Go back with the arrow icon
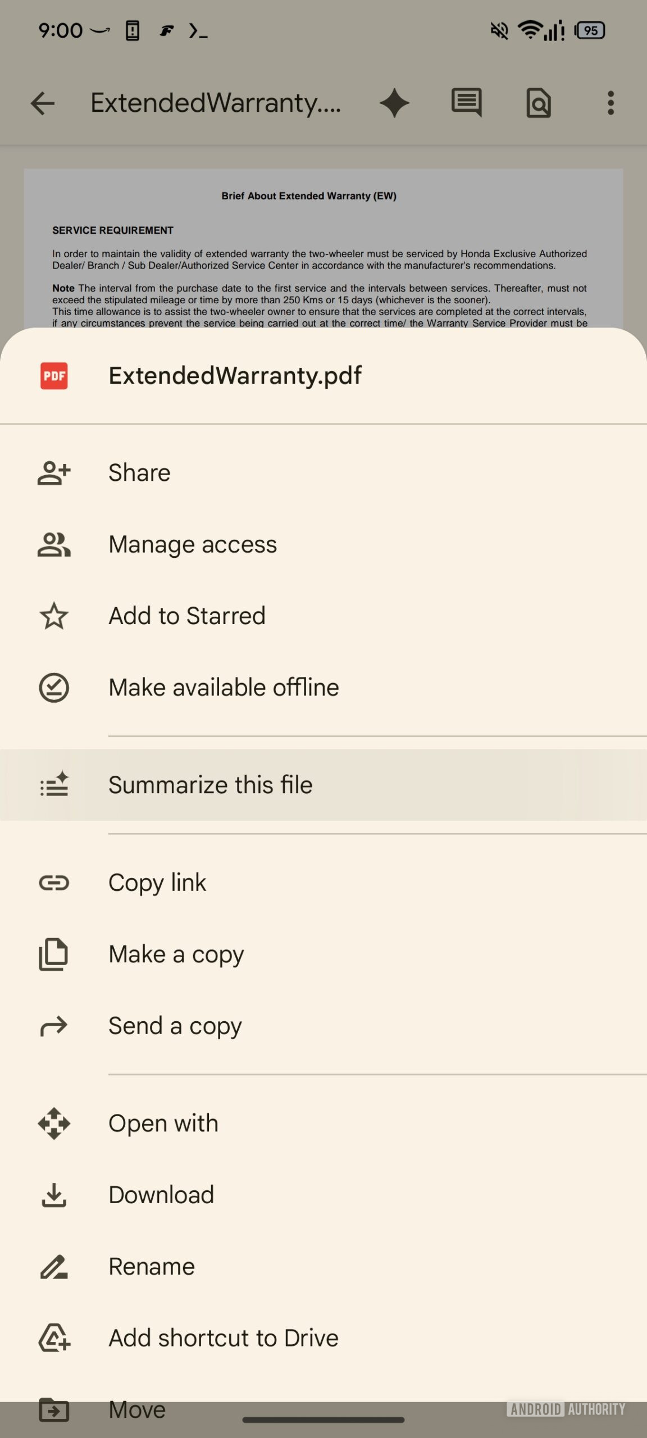Viewport: 647px width, 1438px height. [x=43, y=103]
